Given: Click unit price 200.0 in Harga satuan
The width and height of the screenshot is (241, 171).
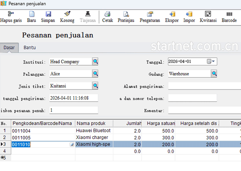Looking at the screenshot, I should pyautogui.click(x=158, y=144).
